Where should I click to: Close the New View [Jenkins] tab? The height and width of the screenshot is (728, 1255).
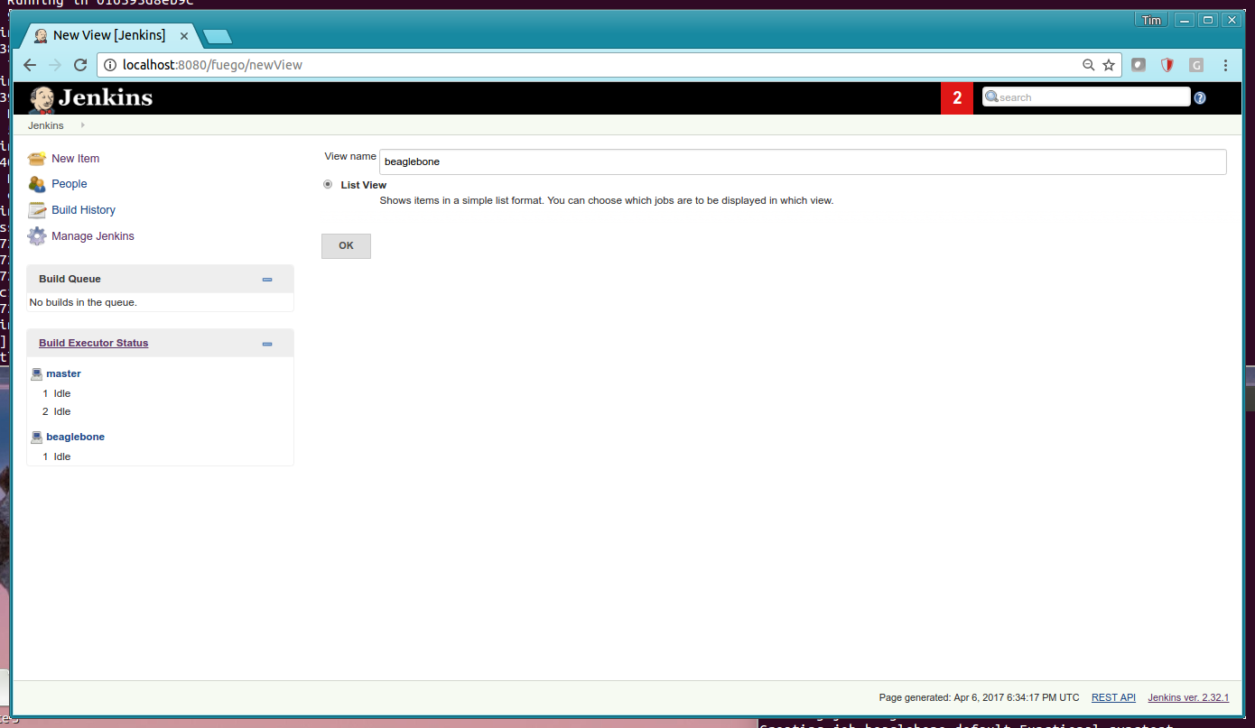pyautogui.click(x=184, y=36)
